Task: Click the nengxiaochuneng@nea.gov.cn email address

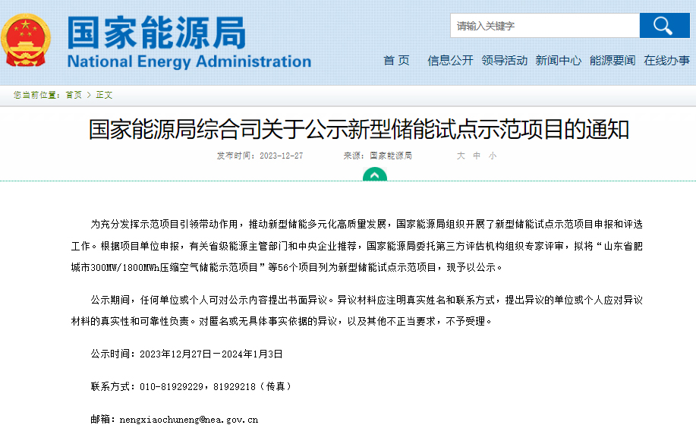Action: [x=189, y=419]
